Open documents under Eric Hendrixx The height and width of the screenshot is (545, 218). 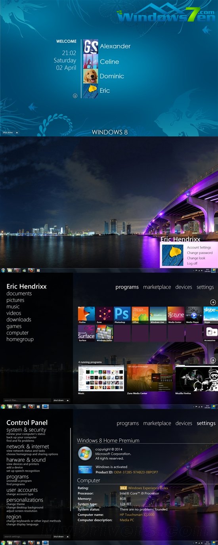[19, 294]
